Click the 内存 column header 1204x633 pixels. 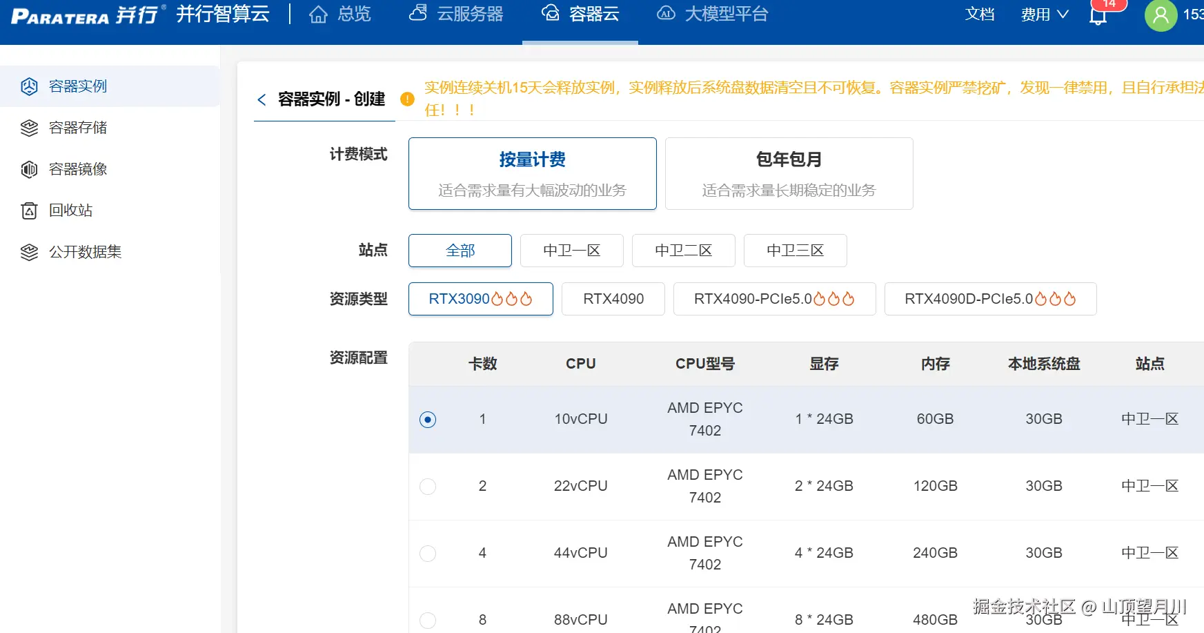click(x=936, y=364)
